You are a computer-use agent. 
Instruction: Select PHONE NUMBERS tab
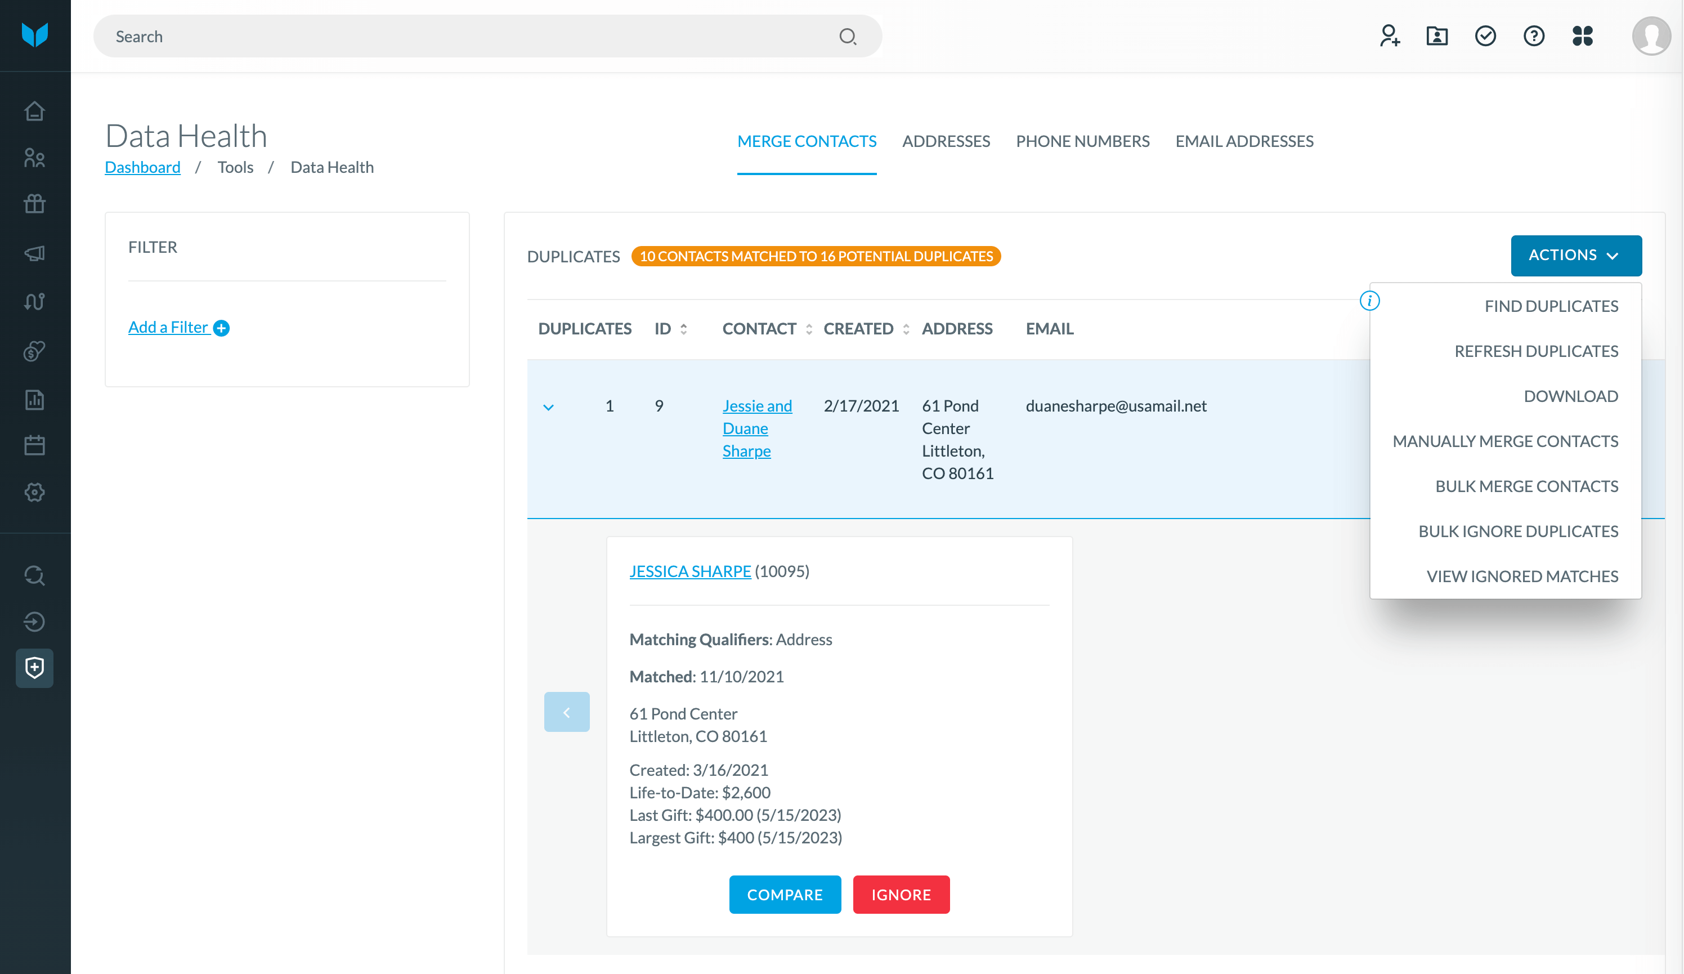coord(1082,141)
